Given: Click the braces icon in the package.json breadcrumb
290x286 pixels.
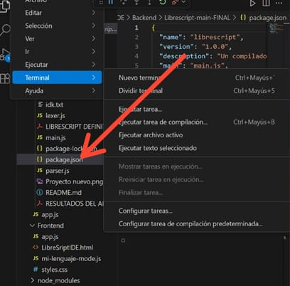Looking at the screenshot, I should [x=243, y=18].
